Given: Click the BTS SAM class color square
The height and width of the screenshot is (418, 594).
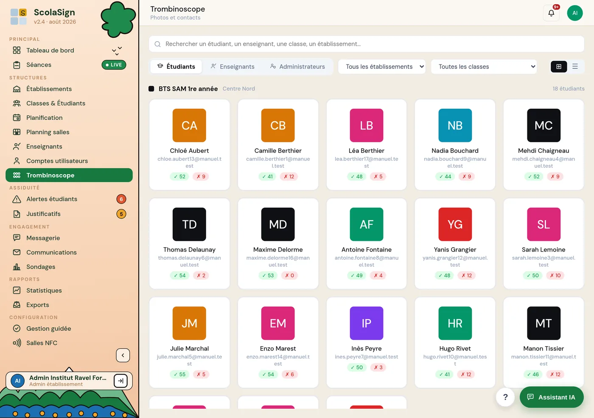Looking at the screenshot, I should [x=151, y=89].
